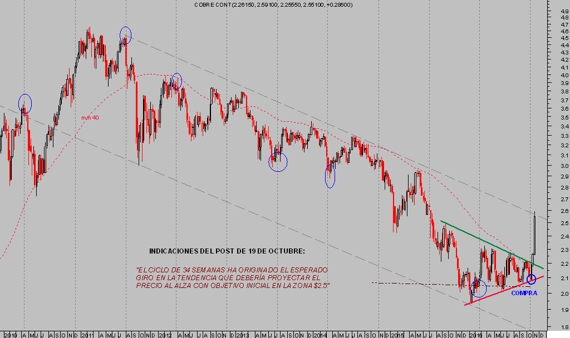Select the mm 40 moving average label
The width and height of the screenshot is (570, 338).
pyautogui.click(x=90, y=118)
